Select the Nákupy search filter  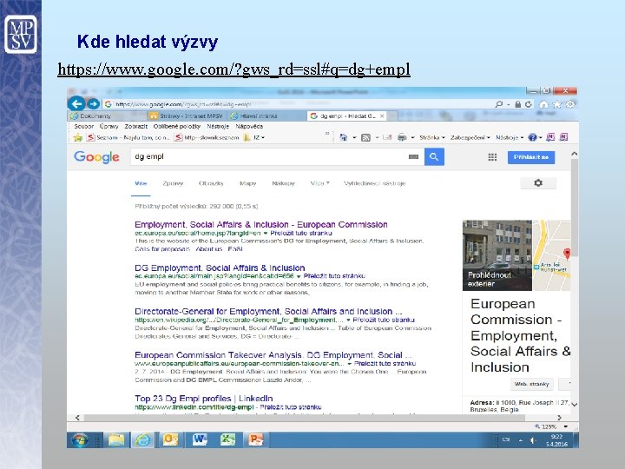(283, 183)
